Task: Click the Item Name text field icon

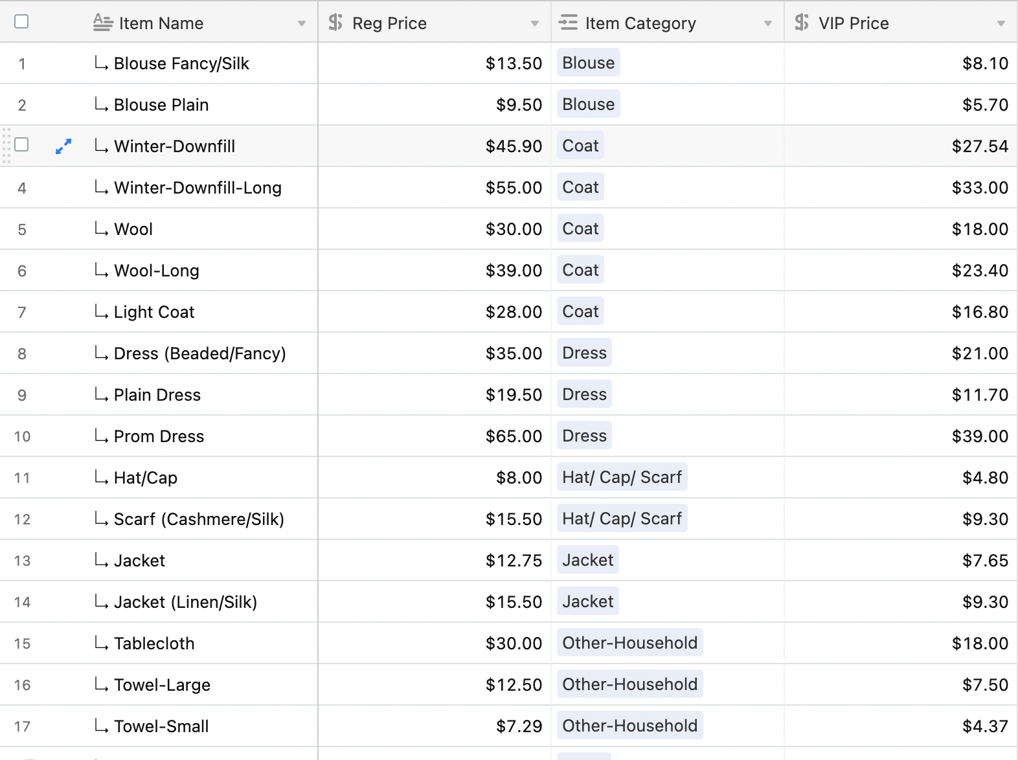Action: (103, 23)
